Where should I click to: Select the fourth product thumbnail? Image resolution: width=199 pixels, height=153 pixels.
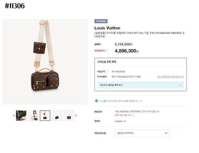57,115
